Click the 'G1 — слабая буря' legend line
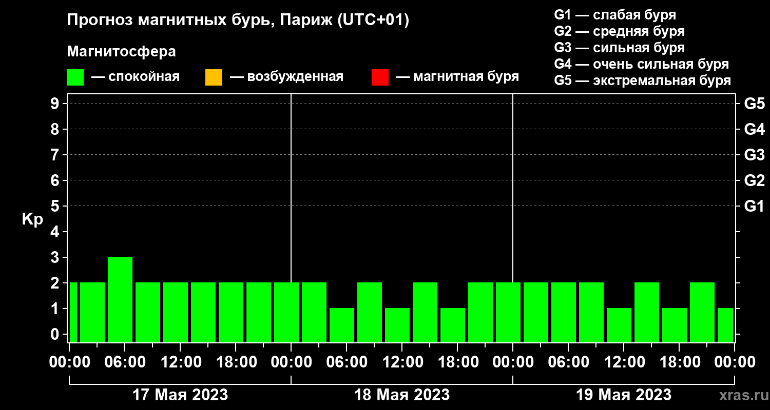770x410 pixels. click(x=615, y=15)
